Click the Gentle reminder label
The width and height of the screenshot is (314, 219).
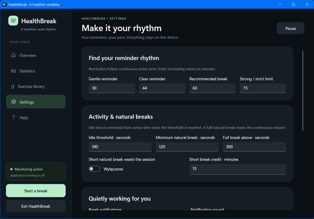click(103, 79)
